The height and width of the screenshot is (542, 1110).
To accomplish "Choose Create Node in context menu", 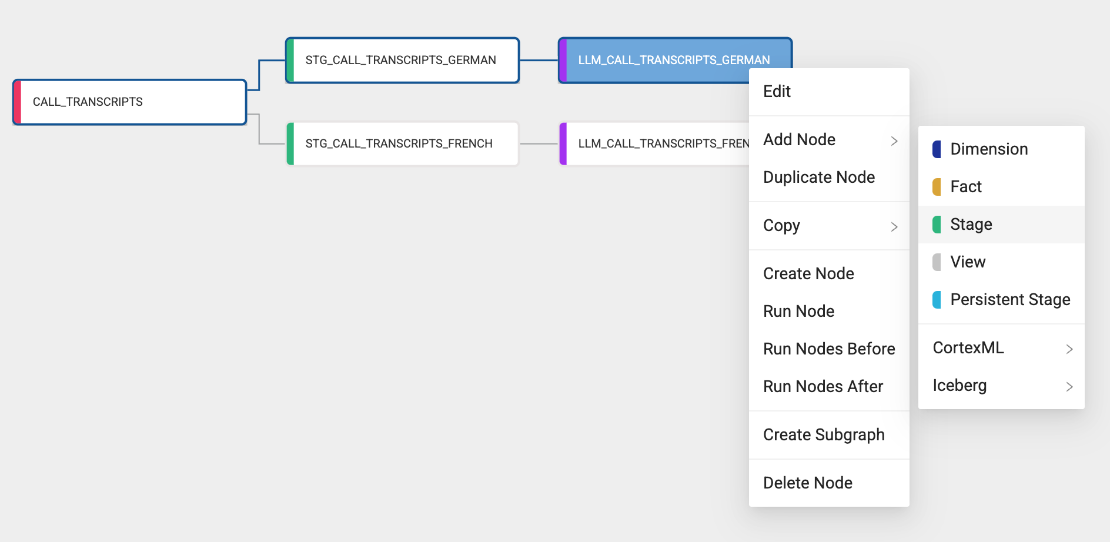I will coord(829,274).
